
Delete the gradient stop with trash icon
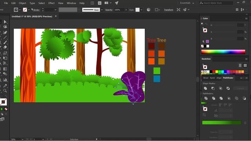click(x=245, y=123)
